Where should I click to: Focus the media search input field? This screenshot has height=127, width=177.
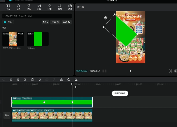37,16
